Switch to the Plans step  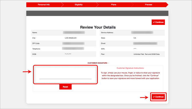[114, 5]
